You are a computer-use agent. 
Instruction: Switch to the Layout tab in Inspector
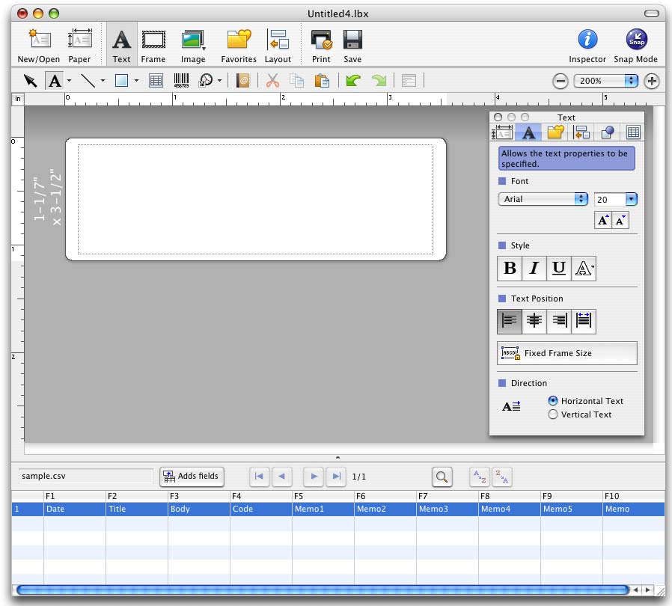[581, 132]
